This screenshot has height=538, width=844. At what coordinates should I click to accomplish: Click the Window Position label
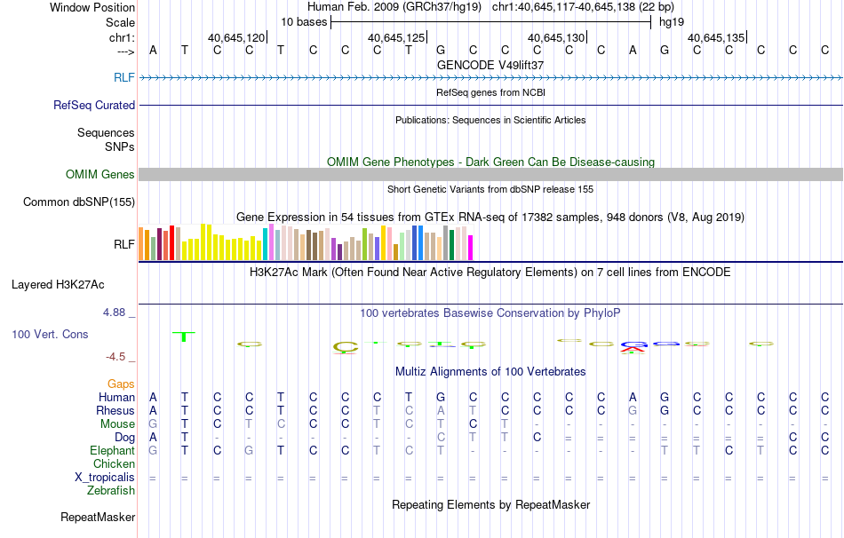click(92, 7)
